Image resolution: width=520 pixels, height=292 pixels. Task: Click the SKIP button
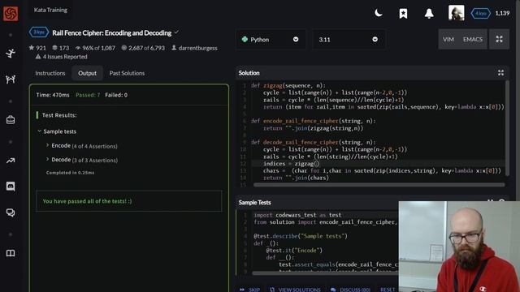(x=250, y=290)
